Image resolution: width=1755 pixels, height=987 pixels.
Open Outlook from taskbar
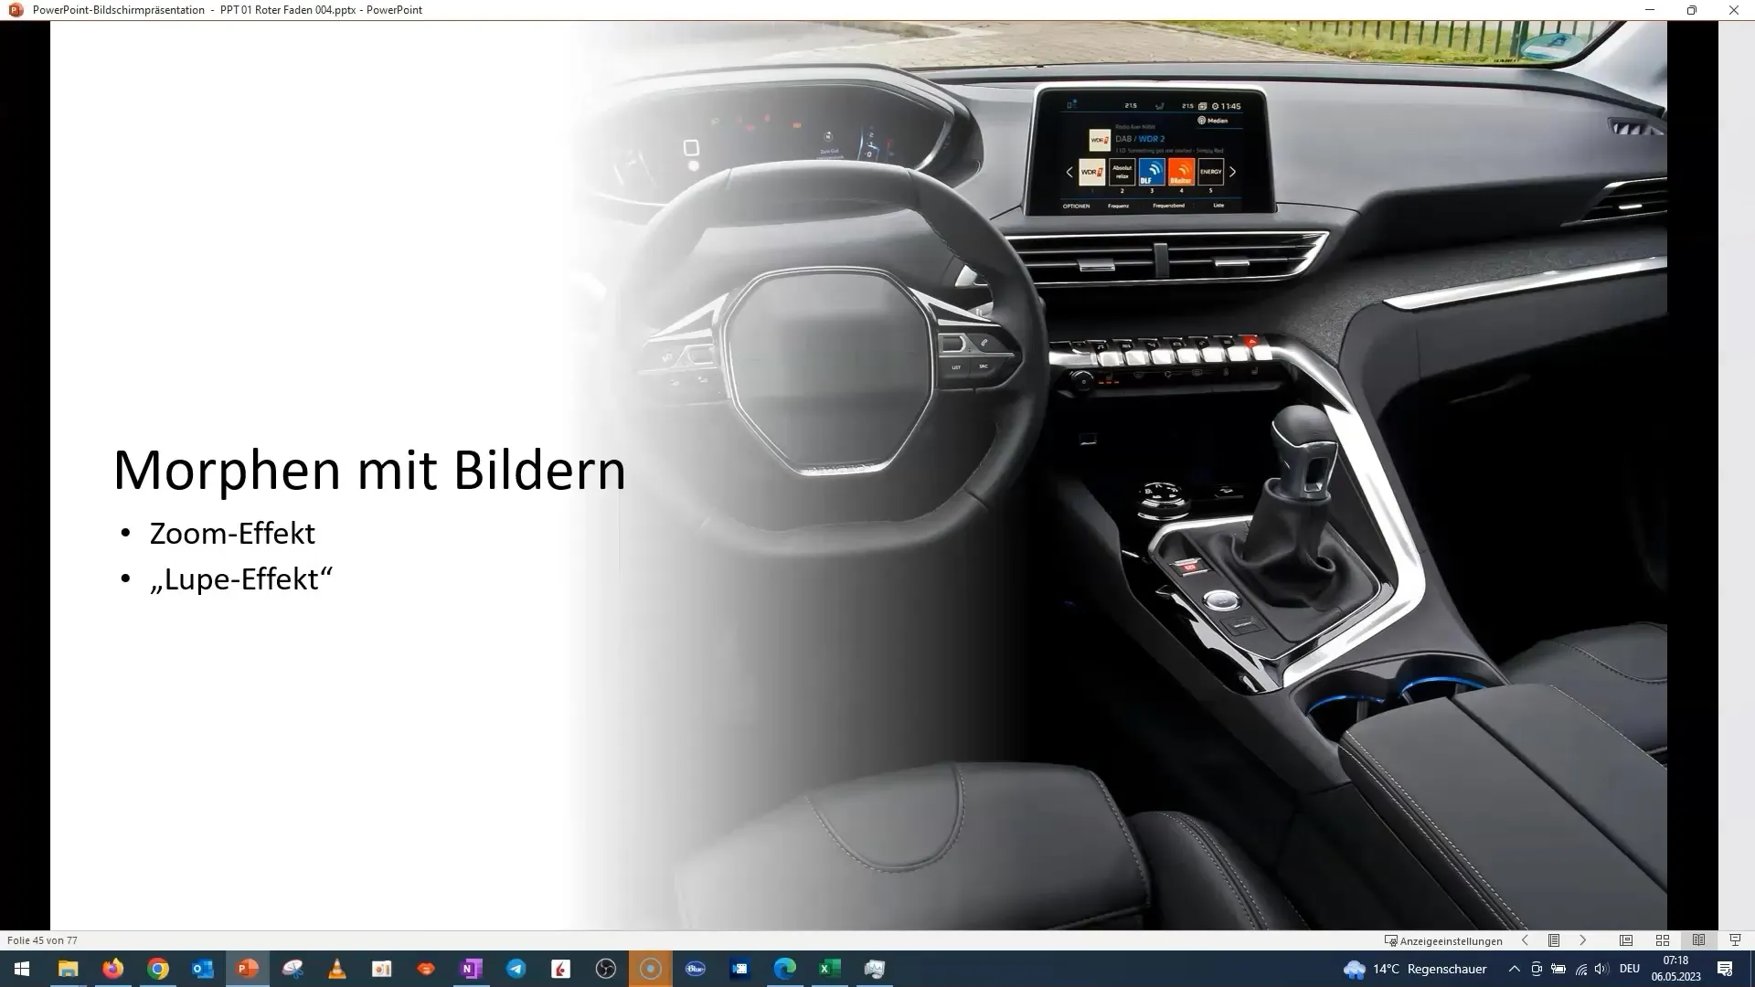(x=203, y=969)
